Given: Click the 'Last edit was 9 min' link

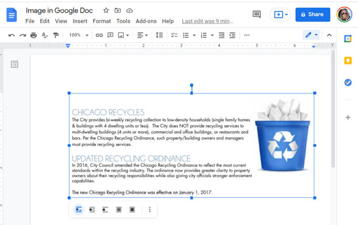Looking at the screenshot, I should click(207, 21).
